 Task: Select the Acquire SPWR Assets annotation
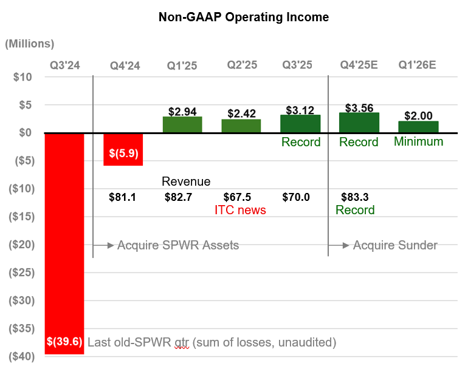[177, 245]
